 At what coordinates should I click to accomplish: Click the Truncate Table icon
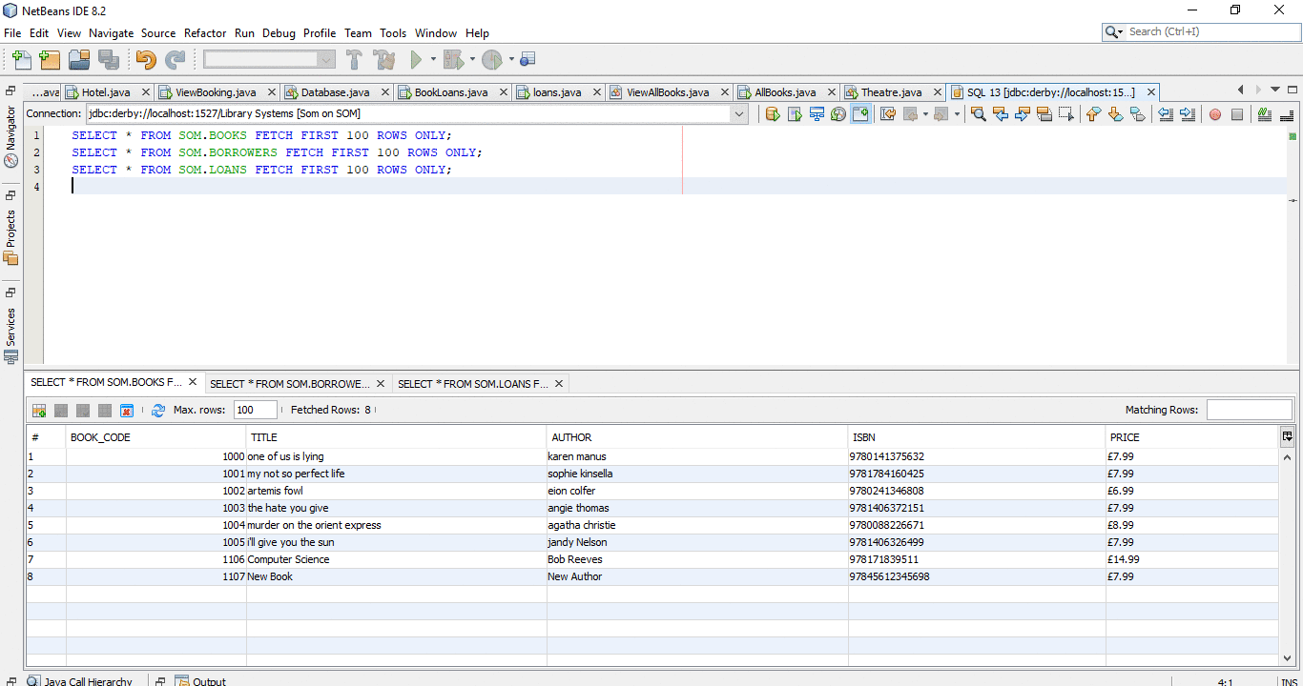tap(127, 411)
